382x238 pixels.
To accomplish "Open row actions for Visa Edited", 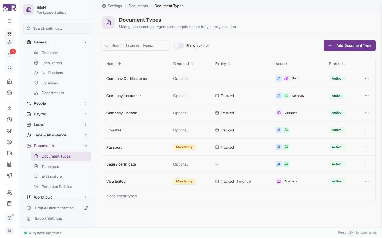I will [367, 181].
